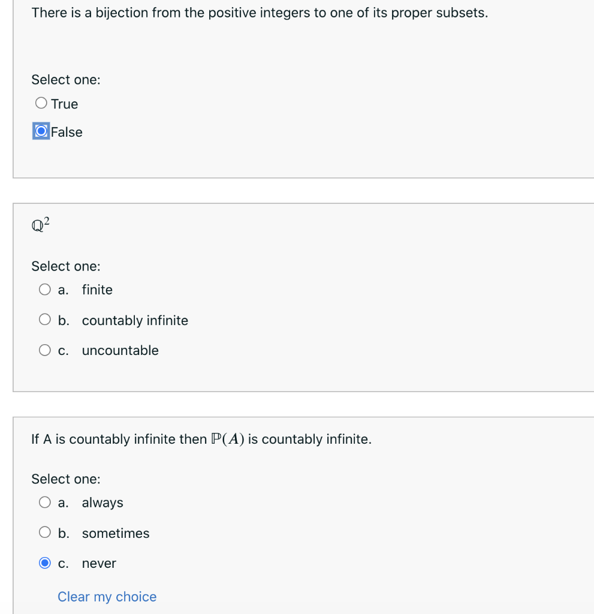Select the "True" radio button
The width and height of the screenshot is (594, 614).
(41, 103)
